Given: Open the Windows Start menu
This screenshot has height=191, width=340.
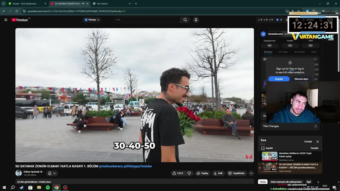Looking at the screenshot, I should coord(4,188).
